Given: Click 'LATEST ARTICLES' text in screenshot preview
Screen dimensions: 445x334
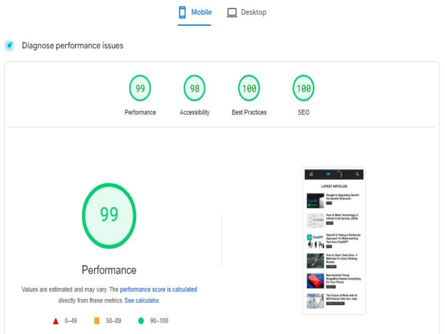Looking at the screenshot, I should (x=334, y=186).
